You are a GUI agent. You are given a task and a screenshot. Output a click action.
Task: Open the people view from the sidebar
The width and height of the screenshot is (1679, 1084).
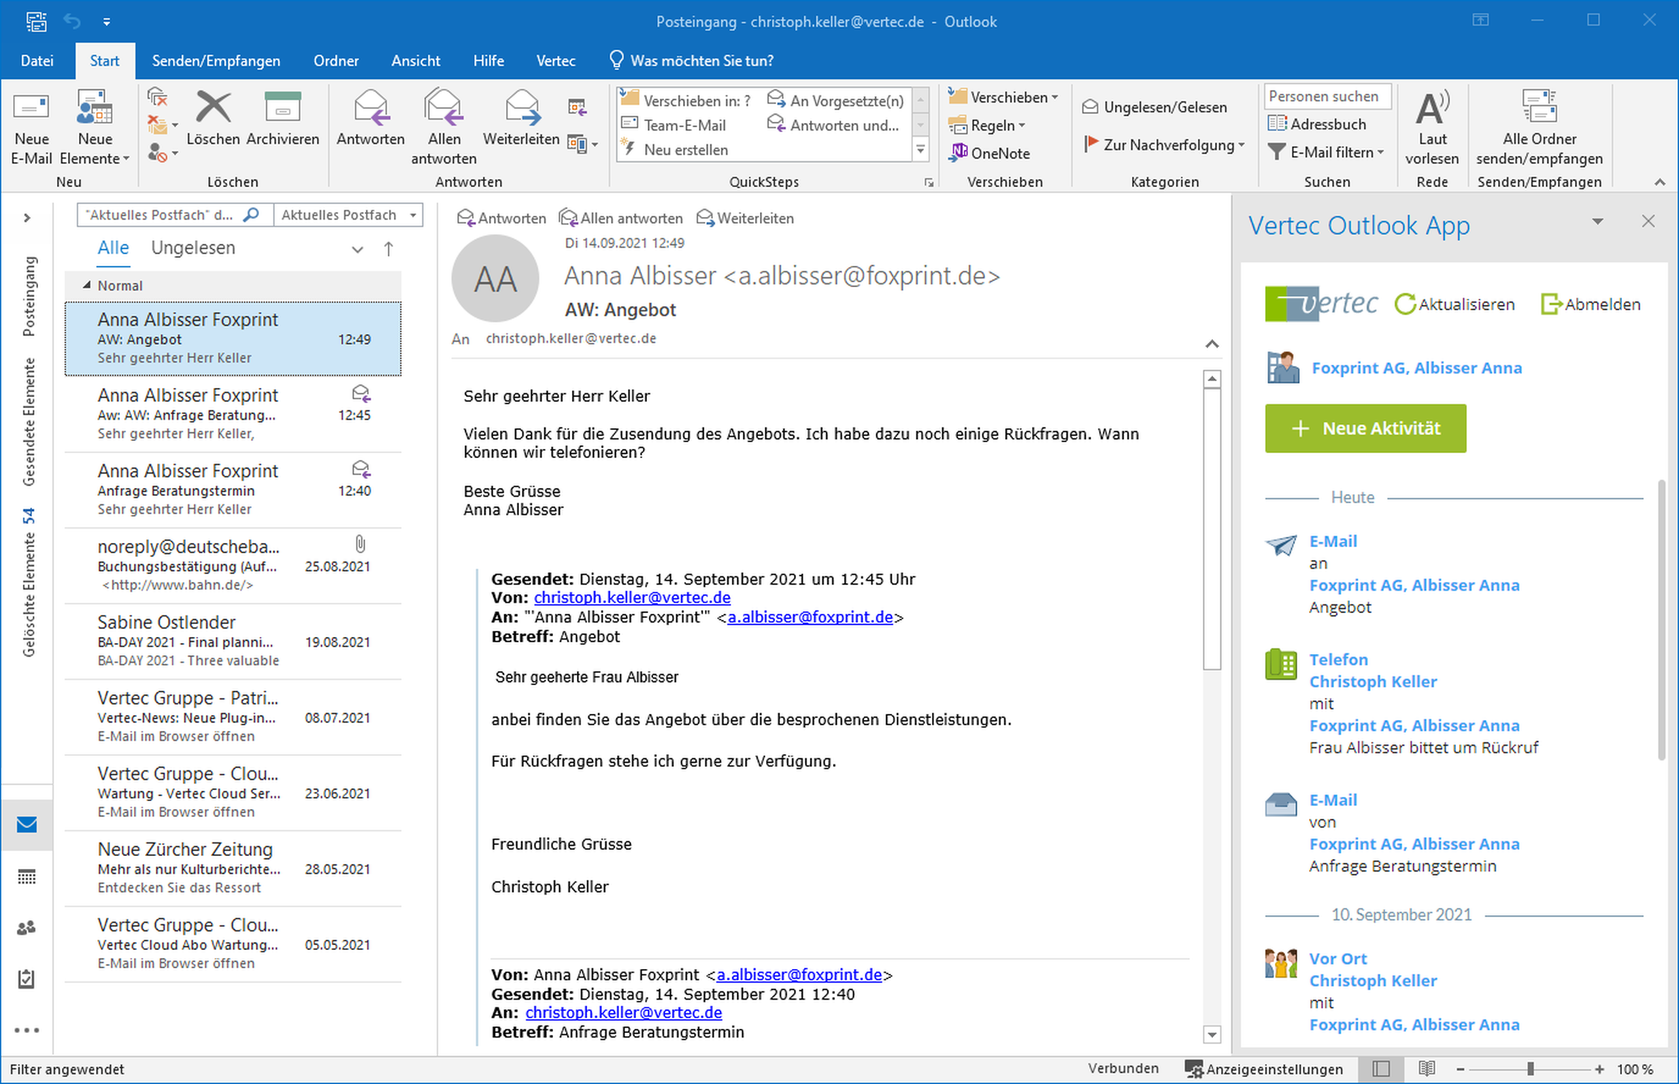(27, 927)
